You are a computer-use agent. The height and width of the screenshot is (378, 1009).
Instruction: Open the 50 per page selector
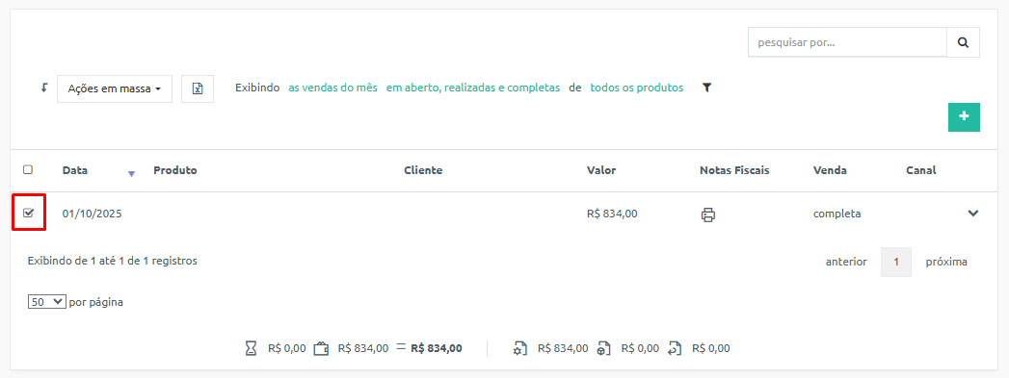pos(47,302)
